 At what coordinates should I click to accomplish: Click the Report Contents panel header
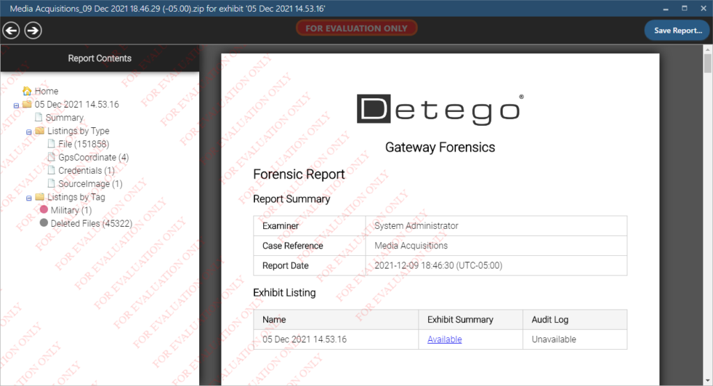pos(100,58)
